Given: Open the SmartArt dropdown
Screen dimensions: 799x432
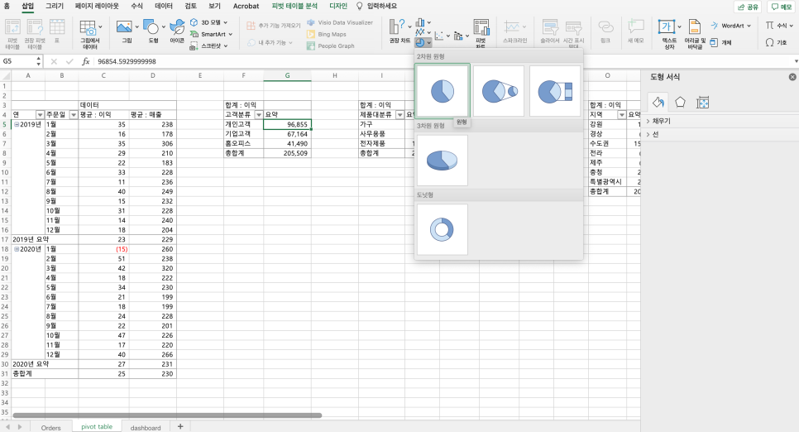Looking at the screenshot, I should (x=211, y=34).
